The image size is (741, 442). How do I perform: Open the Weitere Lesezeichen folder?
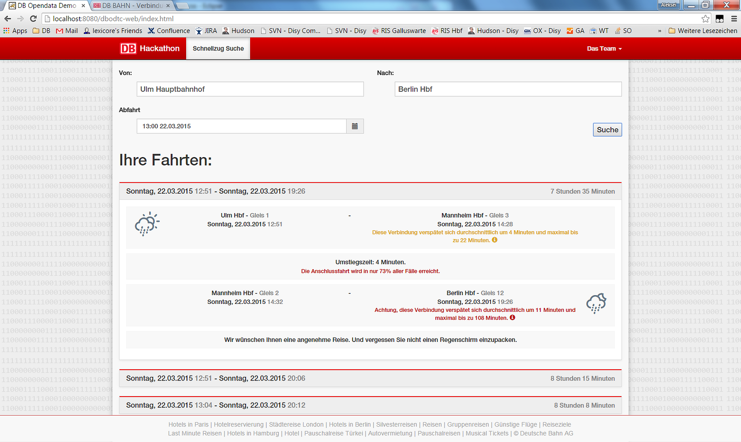[703, 31]
